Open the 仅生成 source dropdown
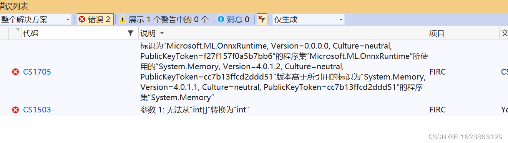 (x=309, y=19)
